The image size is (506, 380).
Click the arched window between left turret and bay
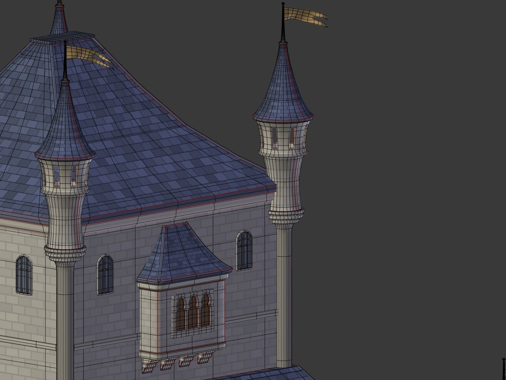point(105,274)
